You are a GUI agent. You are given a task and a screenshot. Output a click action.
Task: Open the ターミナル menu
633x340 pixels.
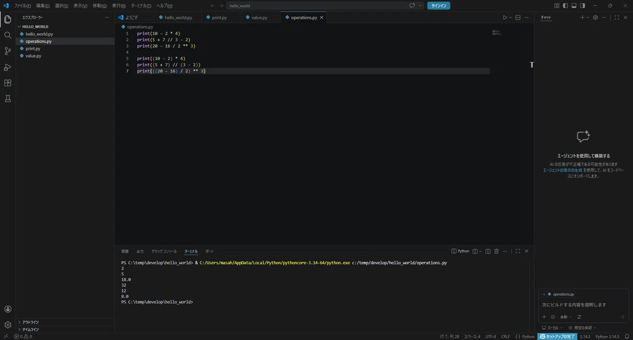coord(140,6)
